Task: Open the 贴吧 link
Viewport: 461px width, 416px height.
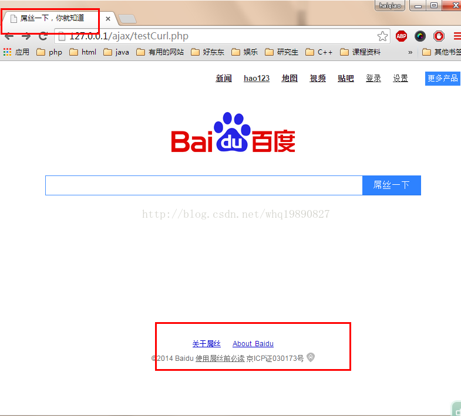Action: point(346,79)
